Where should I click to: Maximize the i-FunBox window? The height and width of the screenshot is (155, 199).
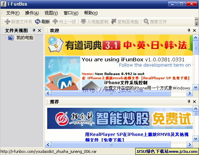coord(181,4)
